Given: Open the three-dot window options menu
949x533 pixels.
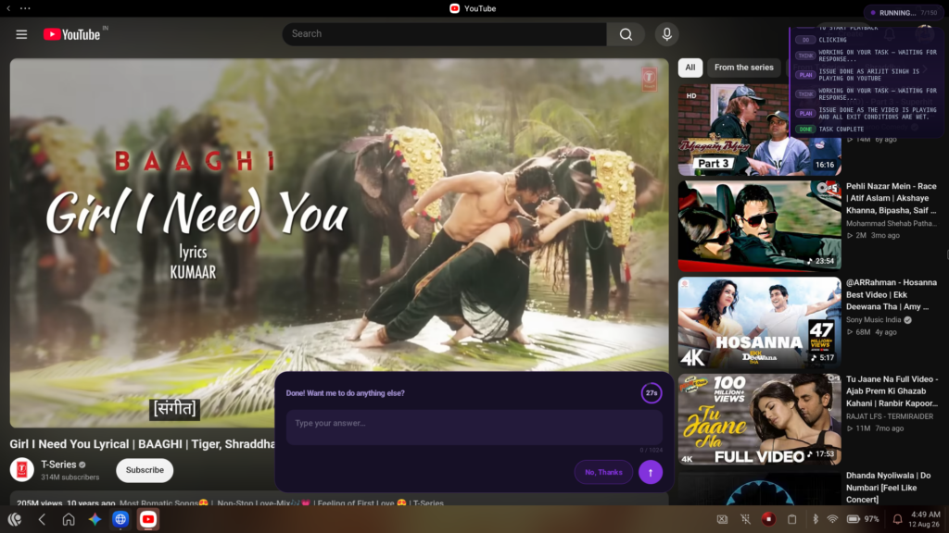Looking at the screenshot, I should click(x=25, y=8).
